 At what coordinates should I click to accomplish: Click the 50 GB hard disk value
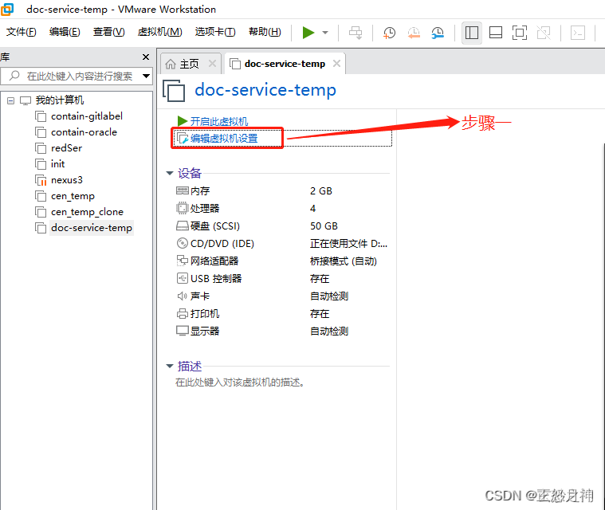(x=324, y=226)
